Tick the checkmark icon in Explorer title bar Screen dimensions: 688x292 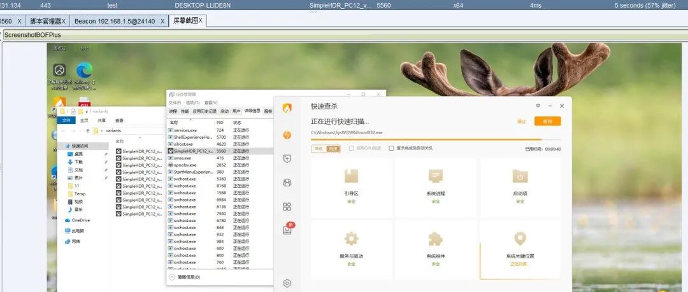click(x=73, y=111)
